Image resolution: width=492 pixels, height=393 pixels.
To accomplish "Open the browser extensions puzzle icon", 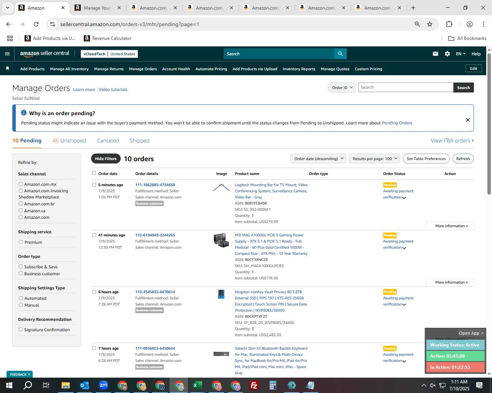I will point(449,24).
